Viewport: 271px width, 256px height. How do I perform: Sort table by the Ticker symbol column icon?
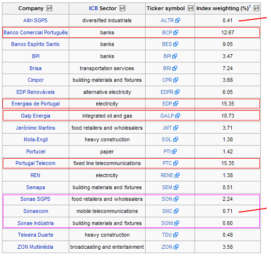click(191, 8)
